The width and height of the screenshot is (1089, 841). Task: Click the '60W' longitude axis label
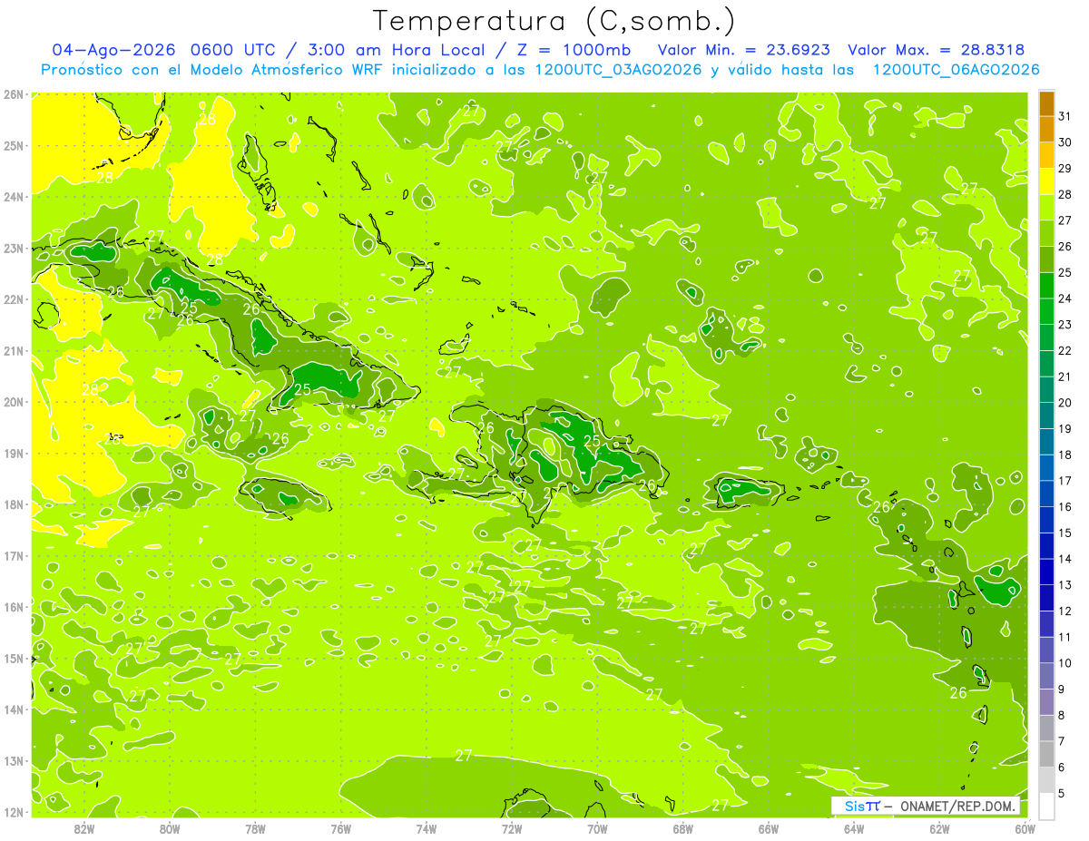pyautogui.click(x=1025, y=828)
